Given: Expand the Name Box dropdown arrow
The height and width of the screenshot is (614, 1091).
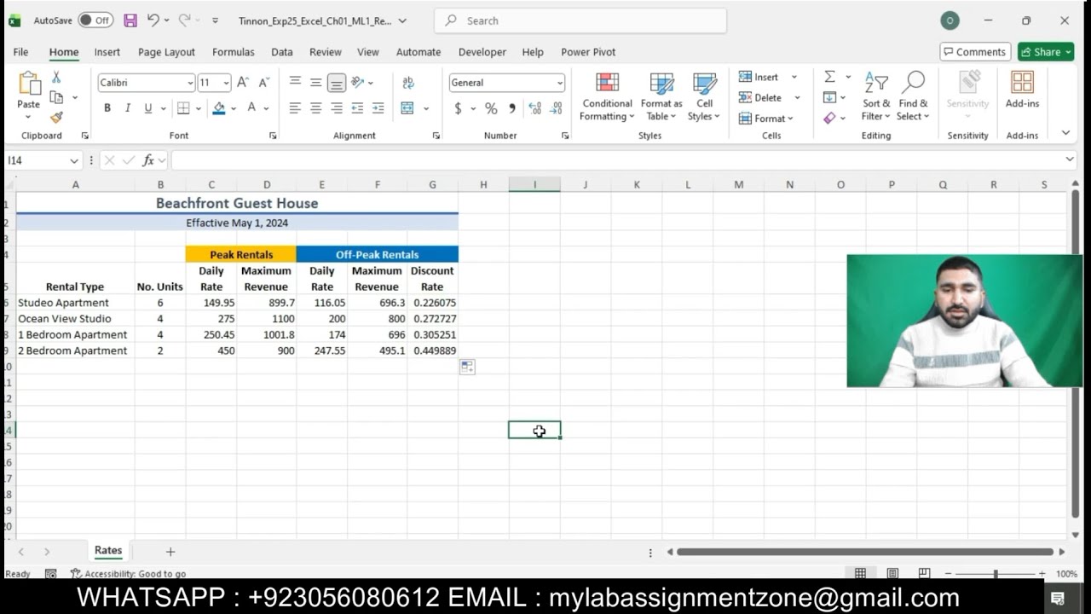Looking at the screenshot, I should 73,160.
